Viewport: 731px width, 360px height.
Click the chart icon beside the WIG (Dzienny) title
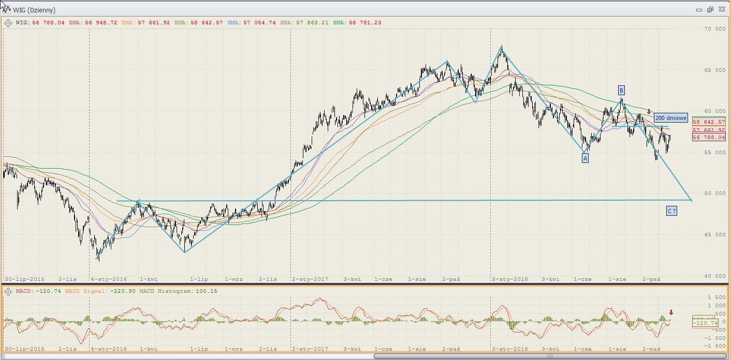[8, 10]
